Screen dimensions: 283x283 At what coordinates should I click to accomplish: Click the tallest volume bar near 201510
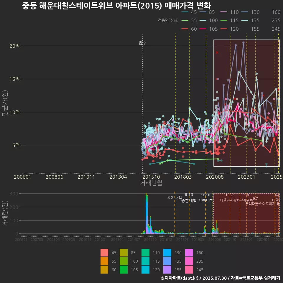(x=147, y=214)
